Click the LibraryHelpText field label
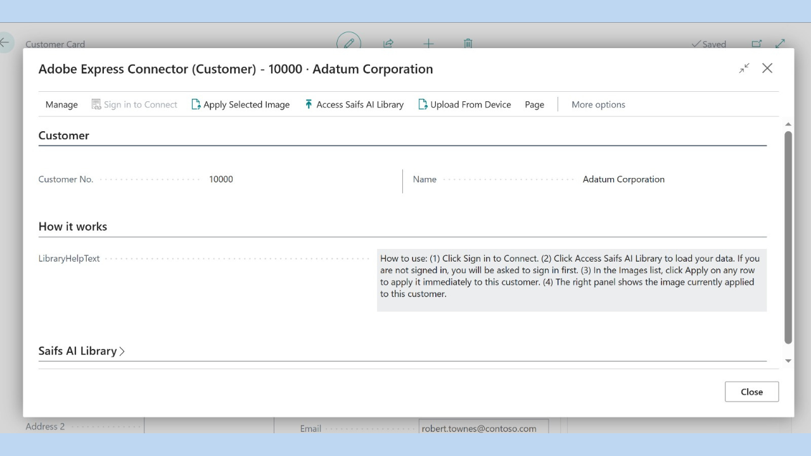811x456 pixels. pyautogui.click(x=69, y=258)
